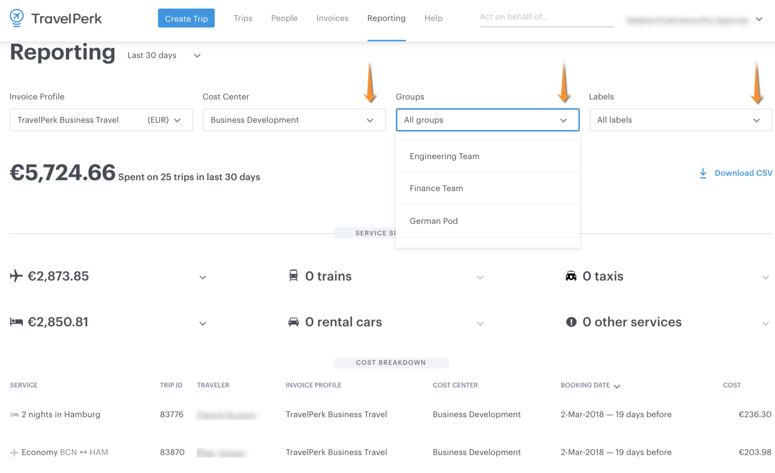
Task: Open the user account menu chevron
Action: (759, 19)
